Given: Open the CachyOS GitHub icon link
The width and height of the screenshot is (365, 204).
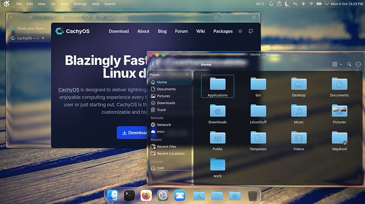Looking at the screenshot, I should point(251,31).
